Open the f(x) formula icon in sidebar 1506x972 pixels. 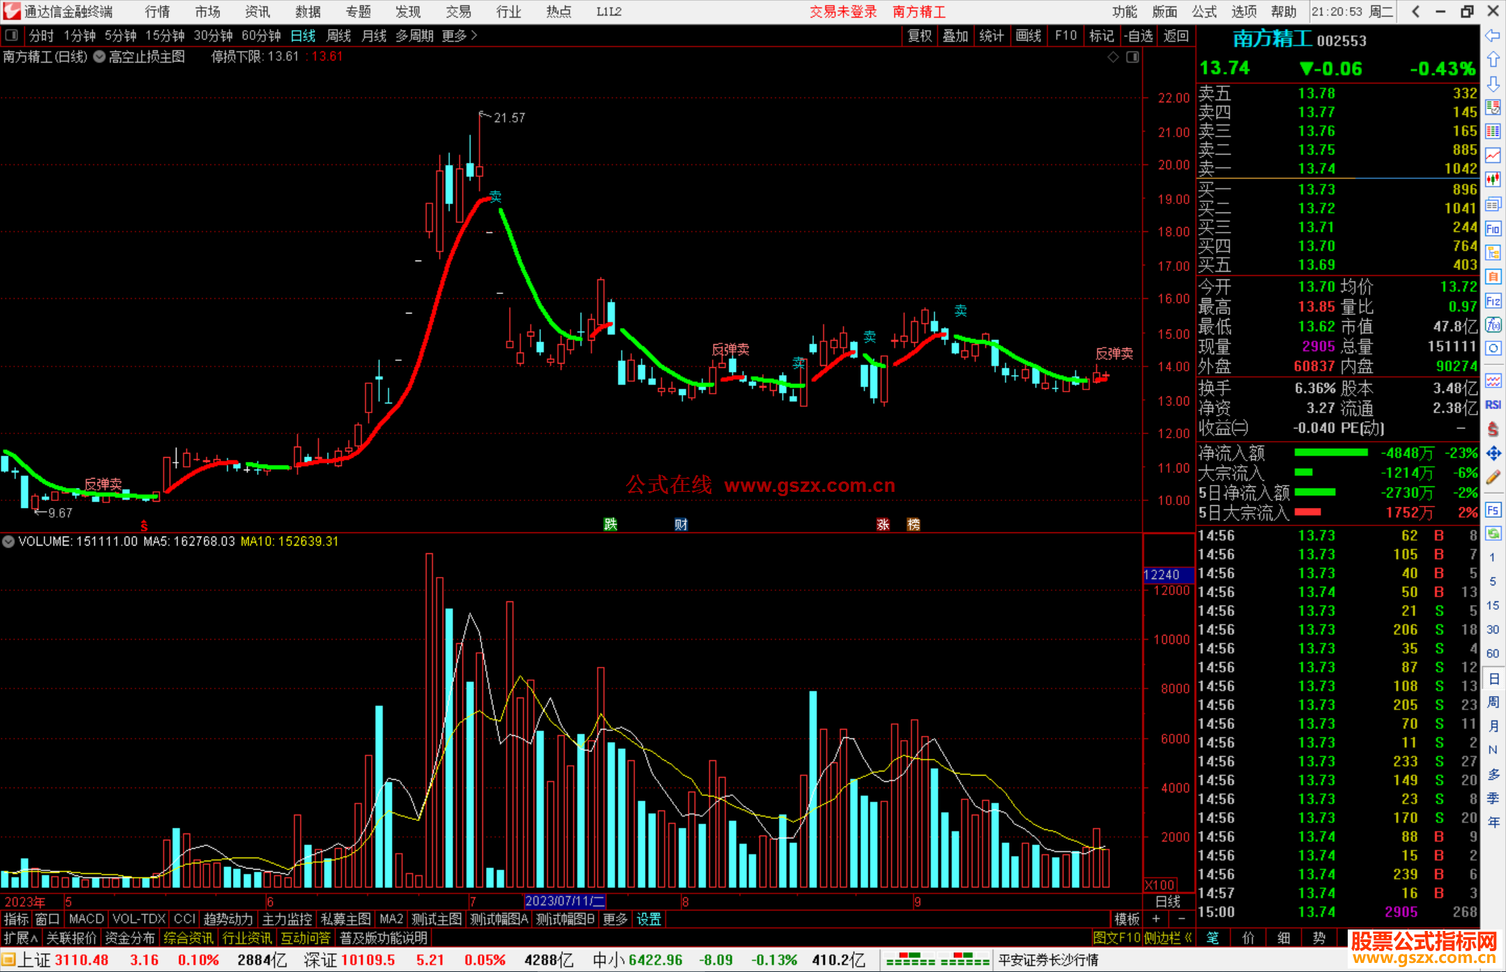(1493, 325)
